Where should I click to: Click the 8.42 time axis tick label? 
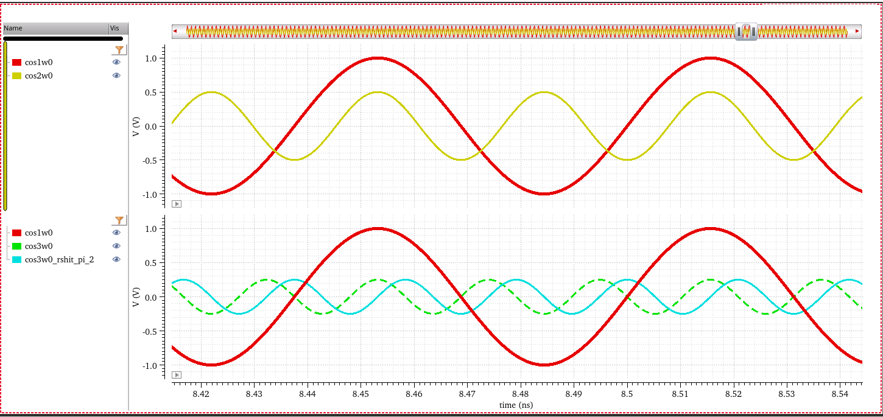click(201, 394)
